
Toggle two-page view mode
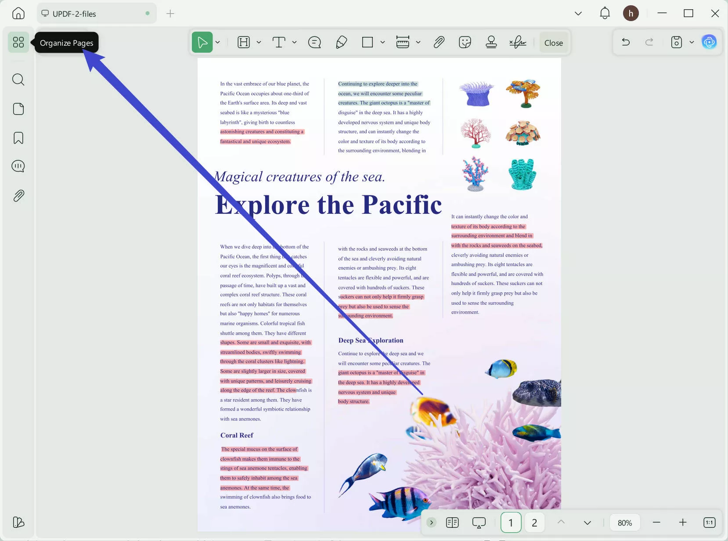(452, 522)
